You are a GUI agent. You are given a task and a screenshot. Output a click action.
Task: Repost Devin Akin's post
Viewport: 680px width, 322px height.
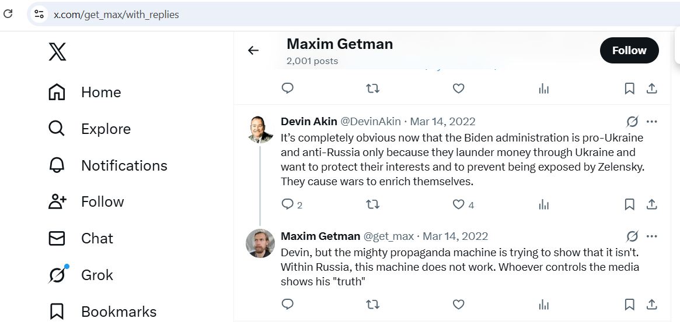(372, 204)
